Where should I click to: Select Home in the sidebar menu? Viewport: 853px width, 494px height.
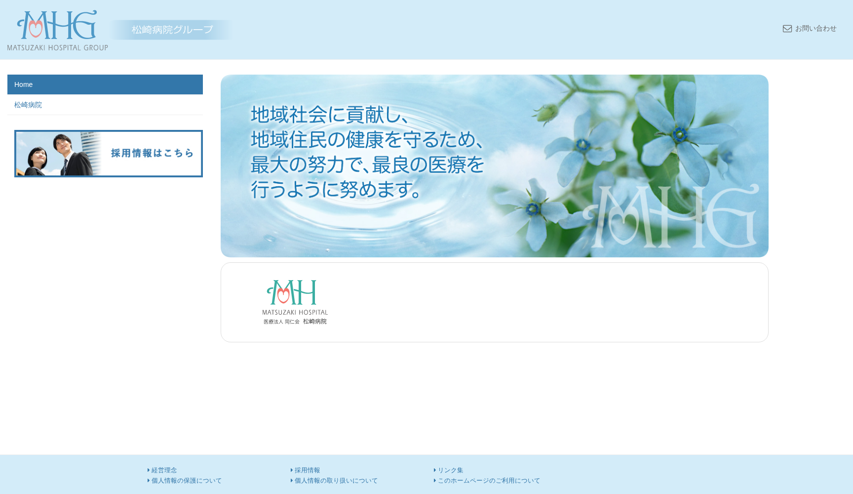[105, 84]
